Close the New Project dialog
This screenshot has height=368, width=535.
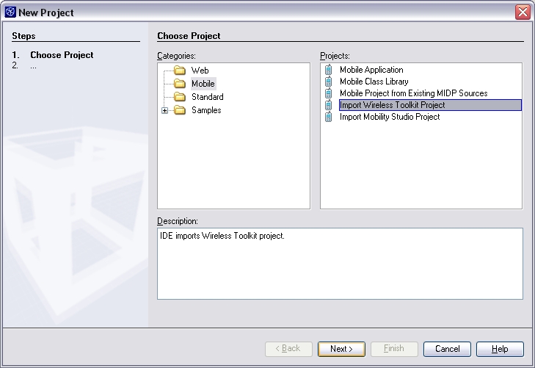click(523, 12)
